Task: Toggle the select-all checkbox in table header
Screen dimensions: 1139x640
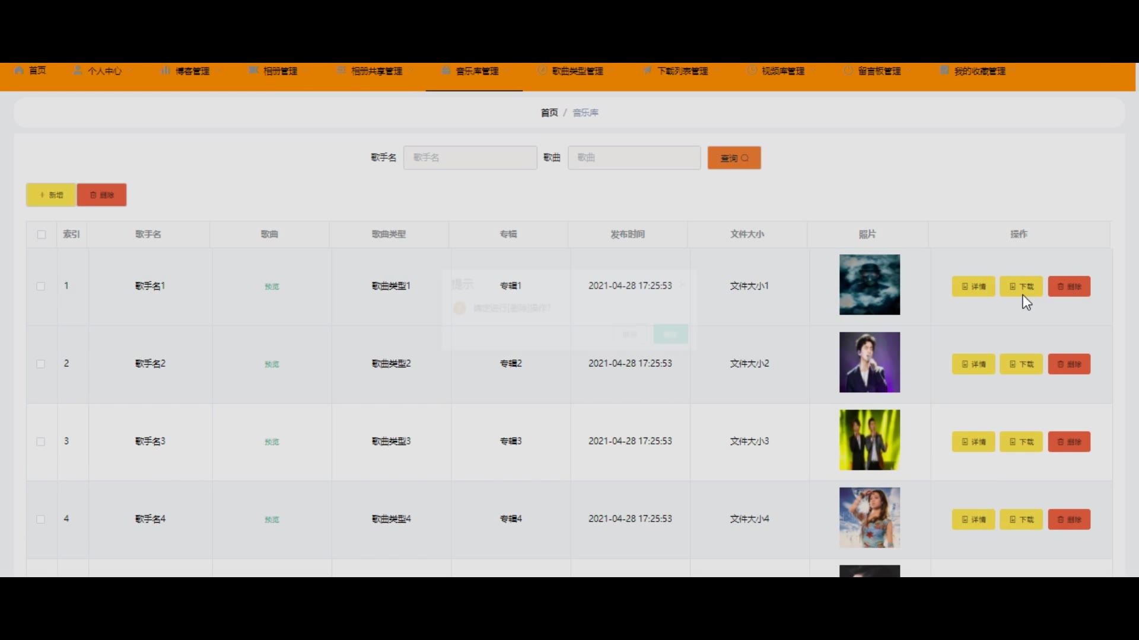Action: (42, 235)
